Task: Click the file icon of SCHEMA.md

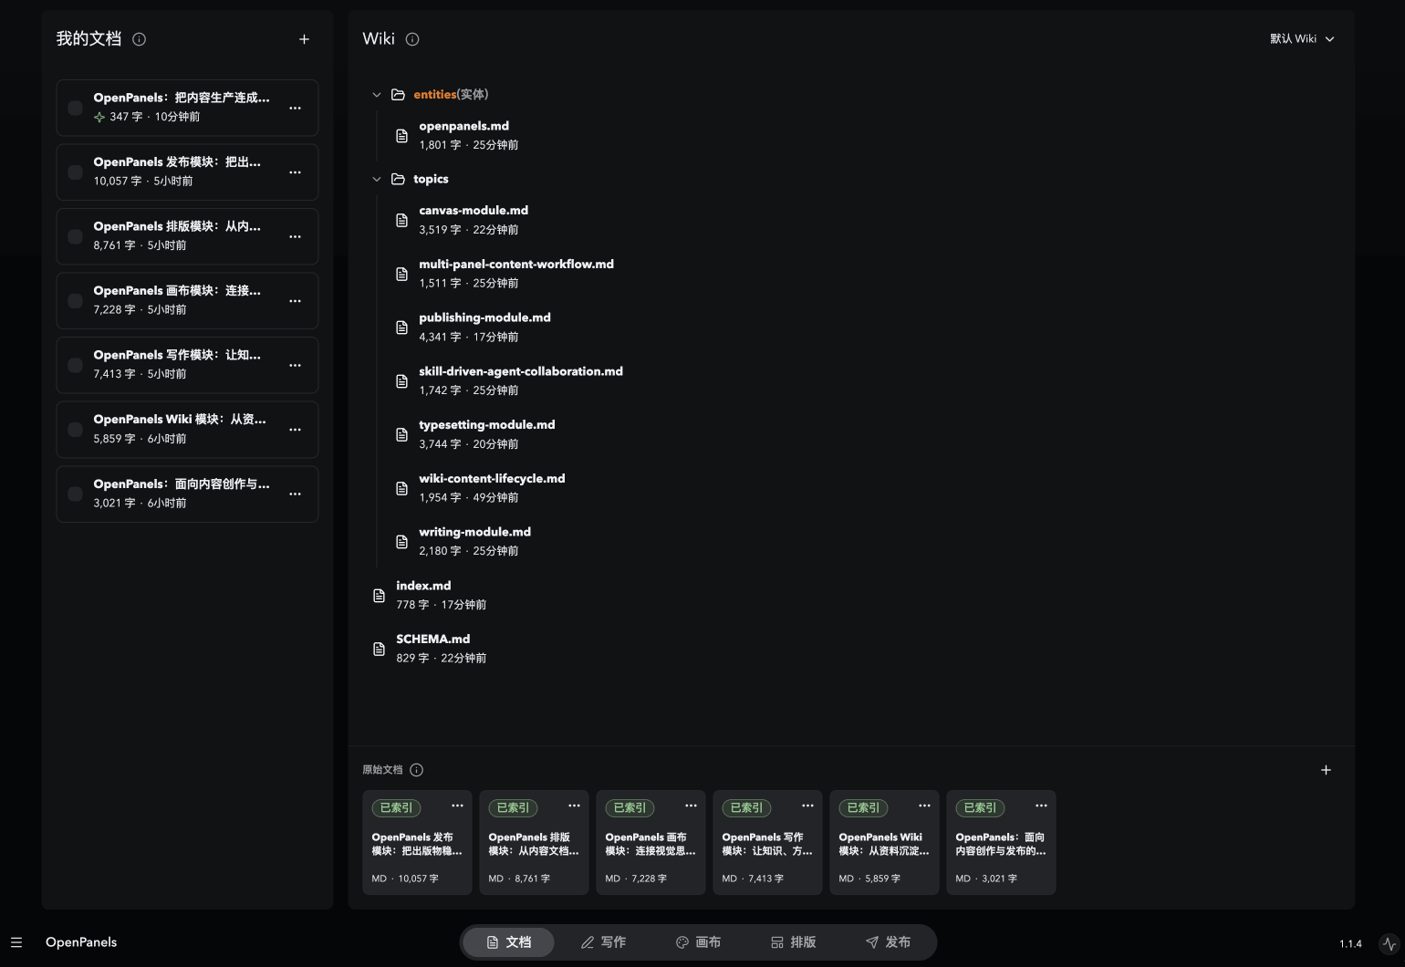Action: point(379,649)
